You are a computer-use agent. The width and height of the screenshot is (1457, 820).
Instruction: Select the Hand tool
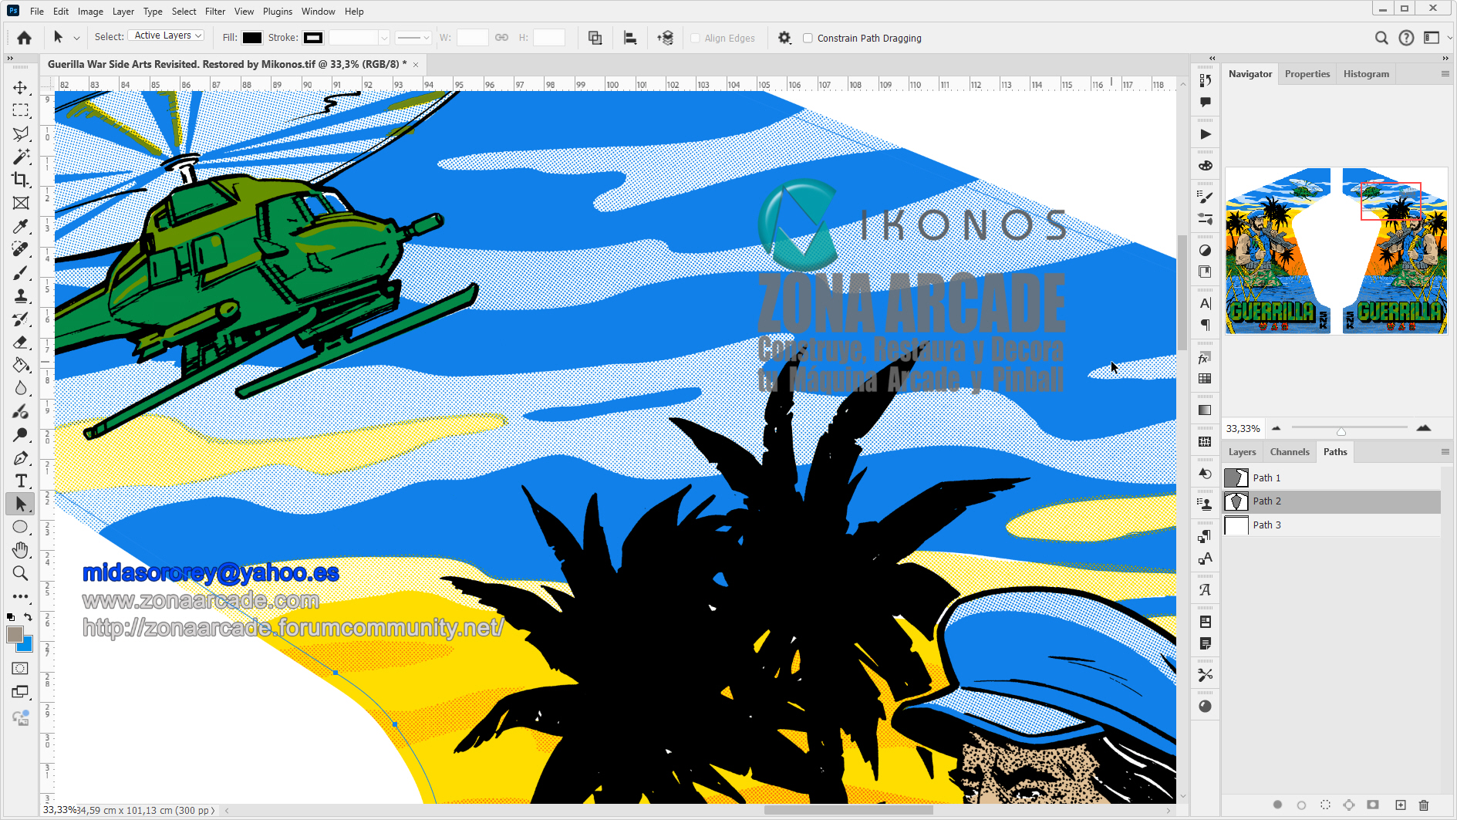coord(21,550)
